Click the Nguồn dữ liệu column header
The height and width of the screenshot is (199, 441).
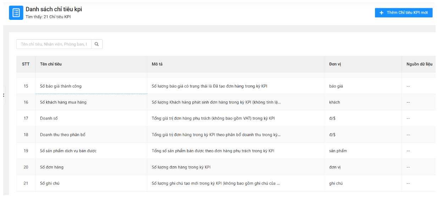[419, 64]
